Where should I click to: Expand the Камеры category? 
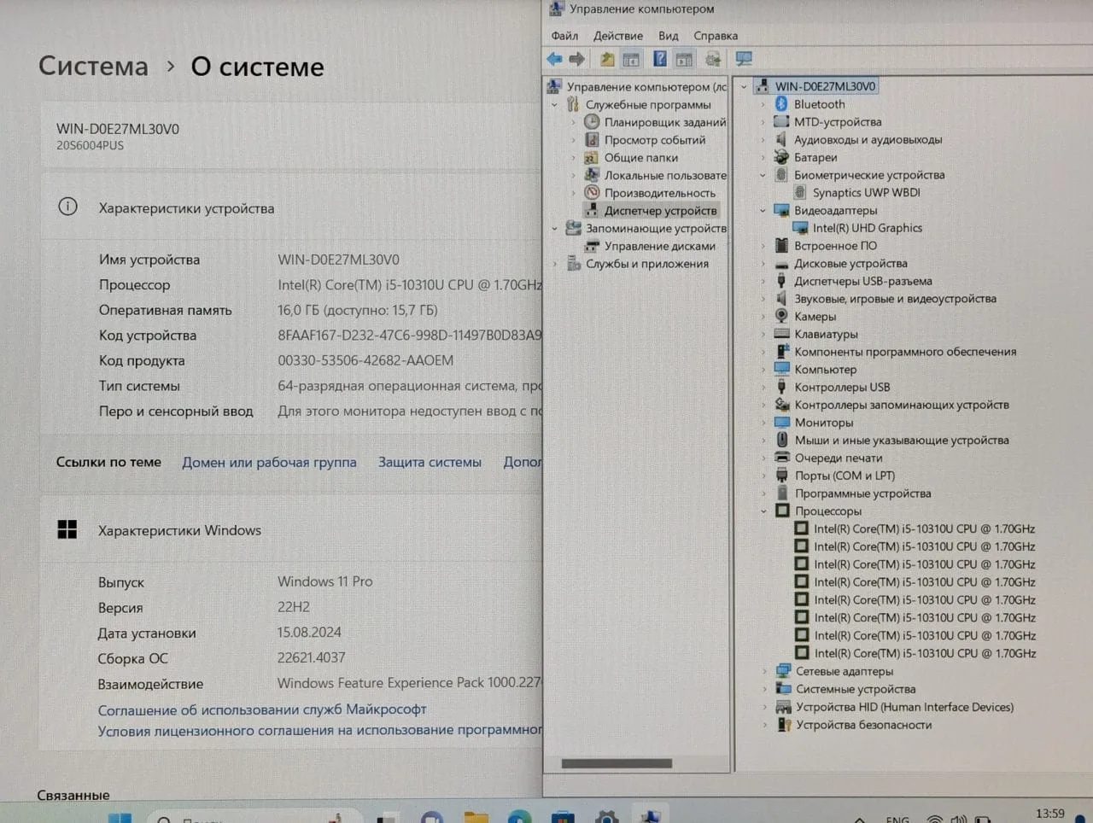click(763, 317)
